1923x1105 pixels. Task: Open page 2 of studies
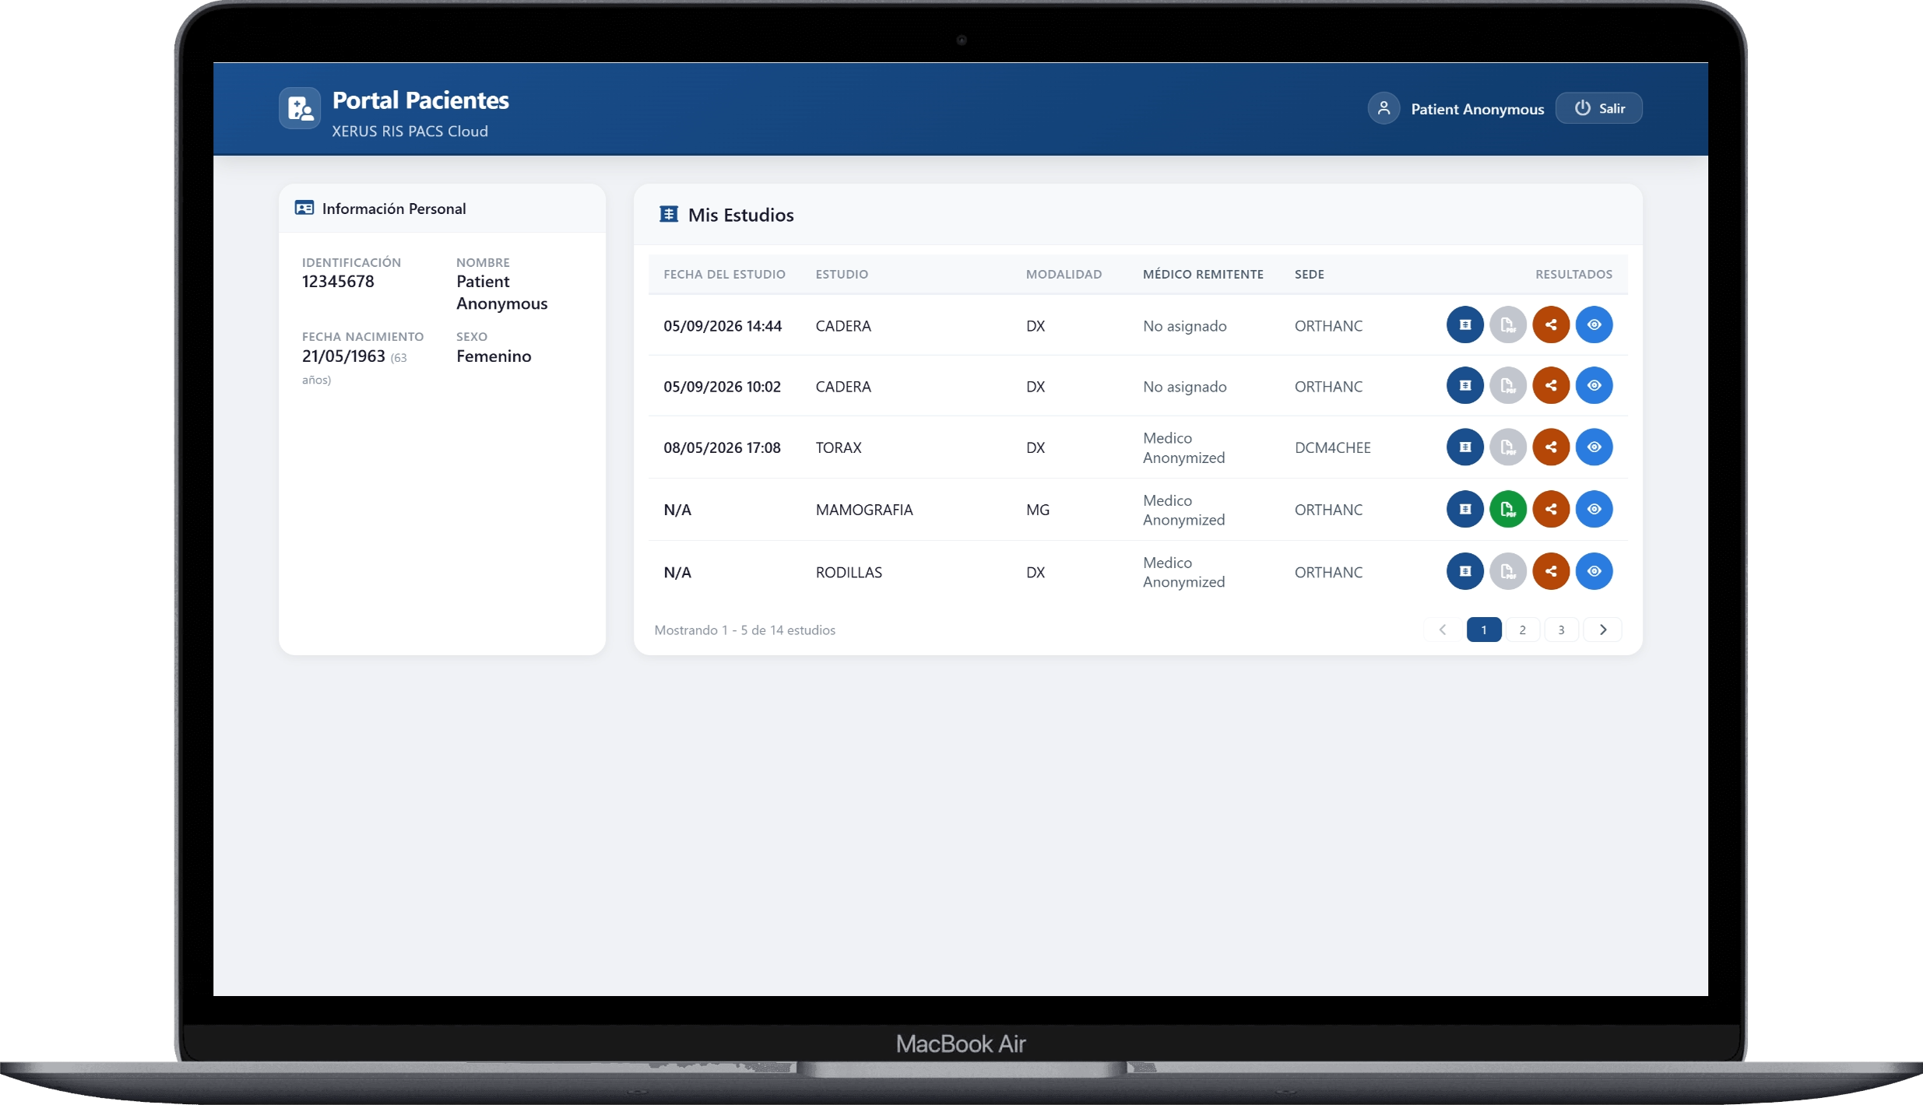tap(1523, 630)
